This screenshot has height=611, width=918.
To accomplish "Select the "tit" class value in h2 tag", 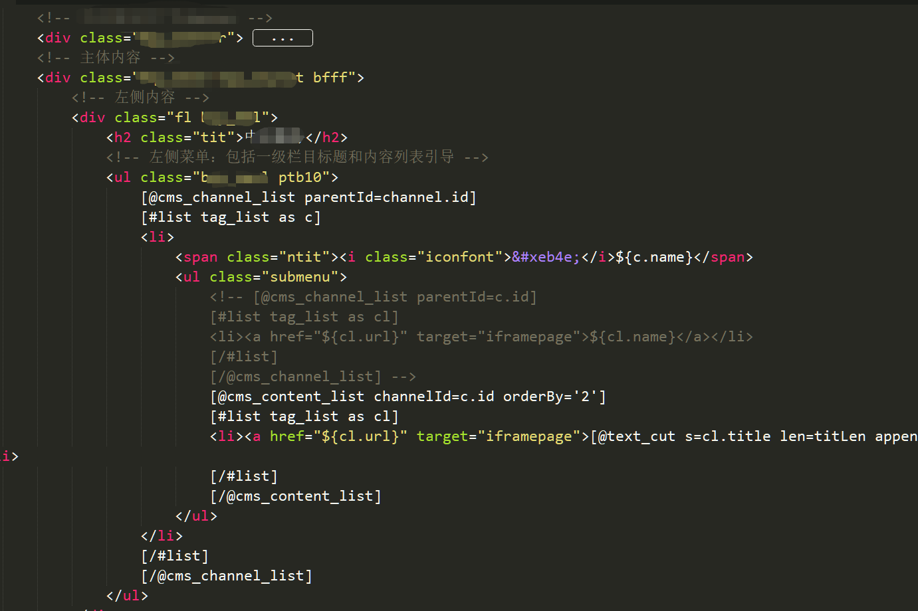I will [x=213, y=137].
